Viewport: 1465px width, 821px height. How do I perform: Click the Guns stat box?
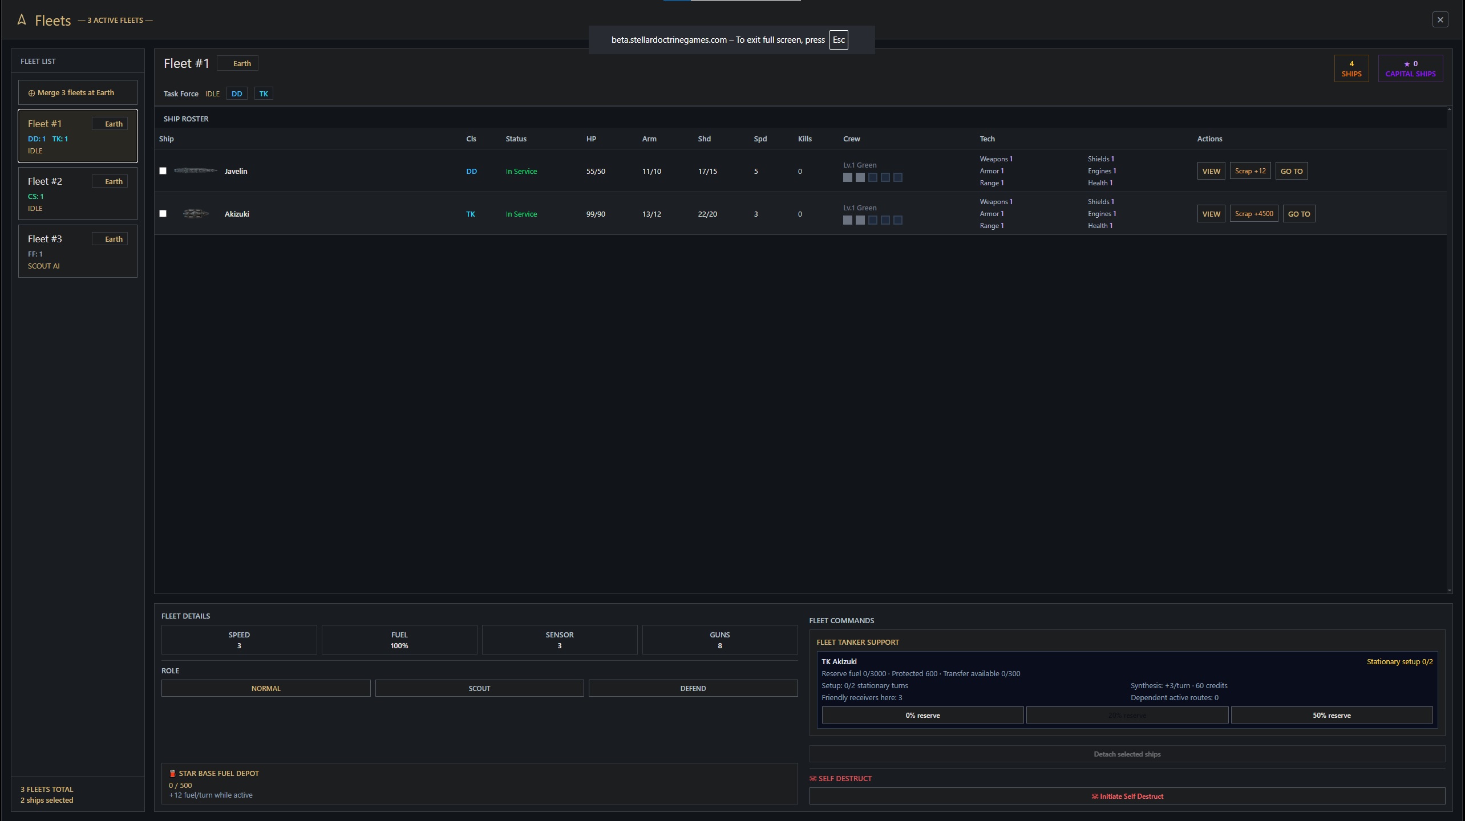[720, 640]
